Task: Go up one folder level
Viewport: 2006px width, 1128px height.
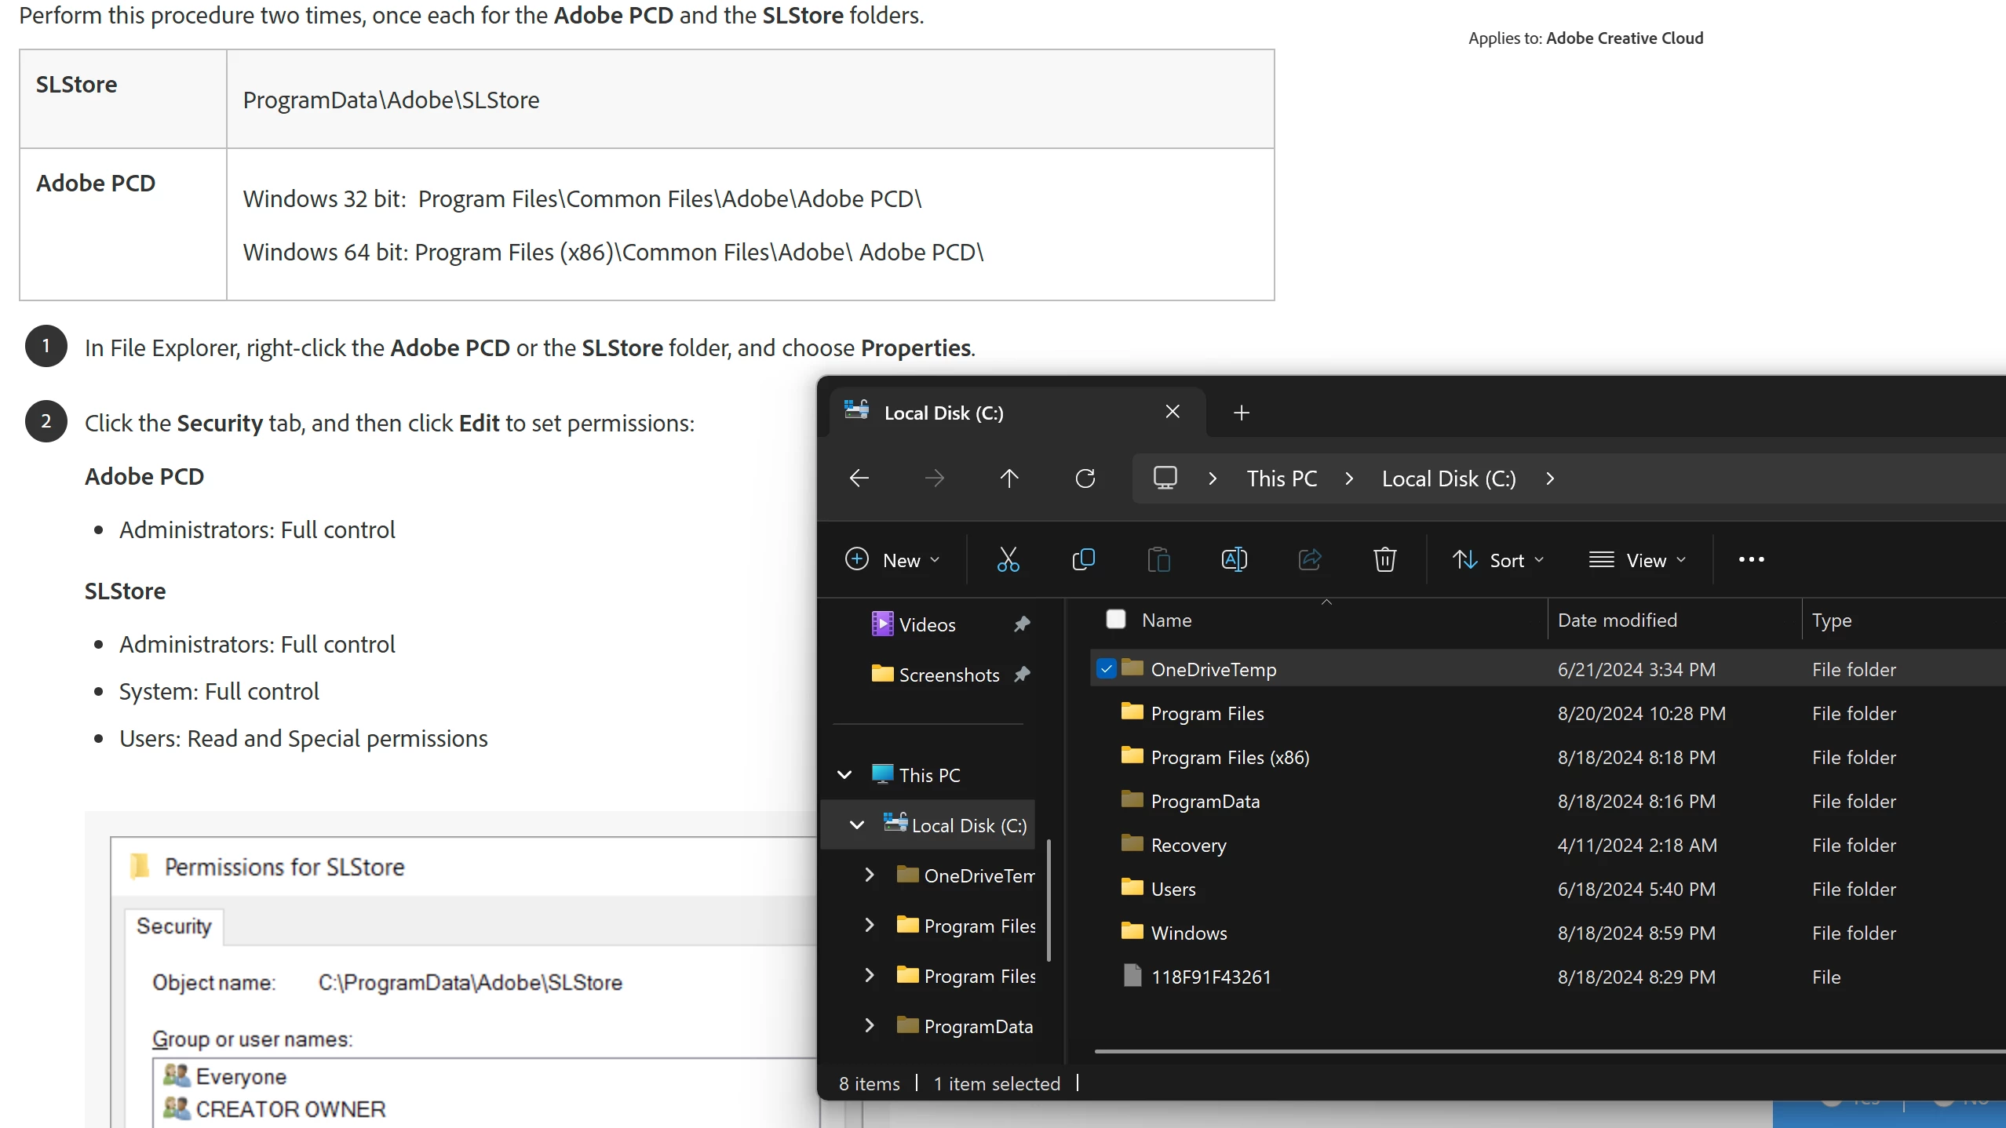Action: pos(1009,478)
